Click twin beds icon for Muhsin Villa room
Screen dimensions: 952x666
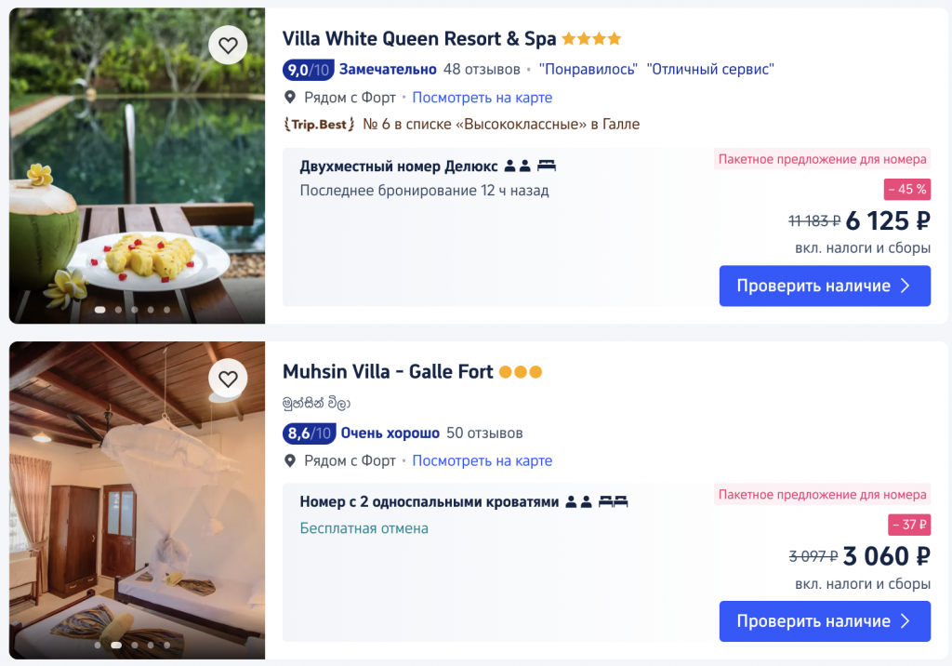click(614, 502)
